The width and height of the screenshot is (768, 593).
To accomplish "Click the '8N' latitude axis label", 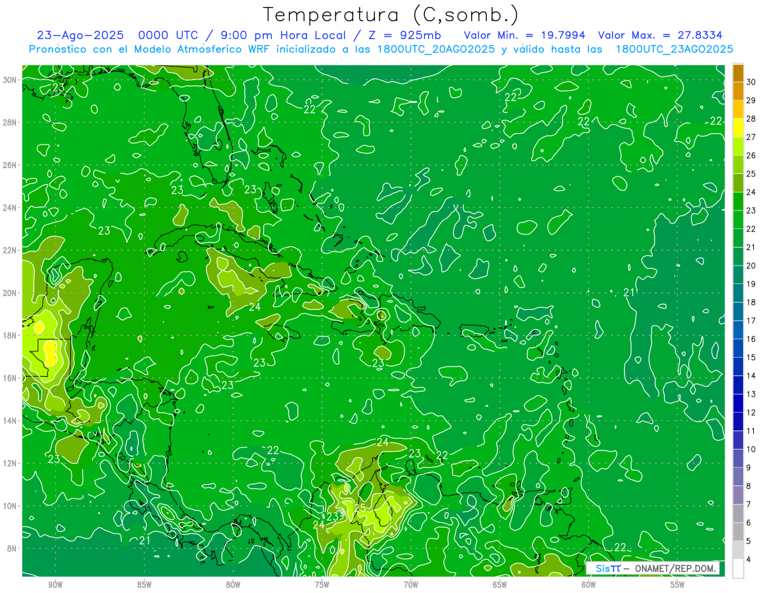I will (x=12, y=548).
